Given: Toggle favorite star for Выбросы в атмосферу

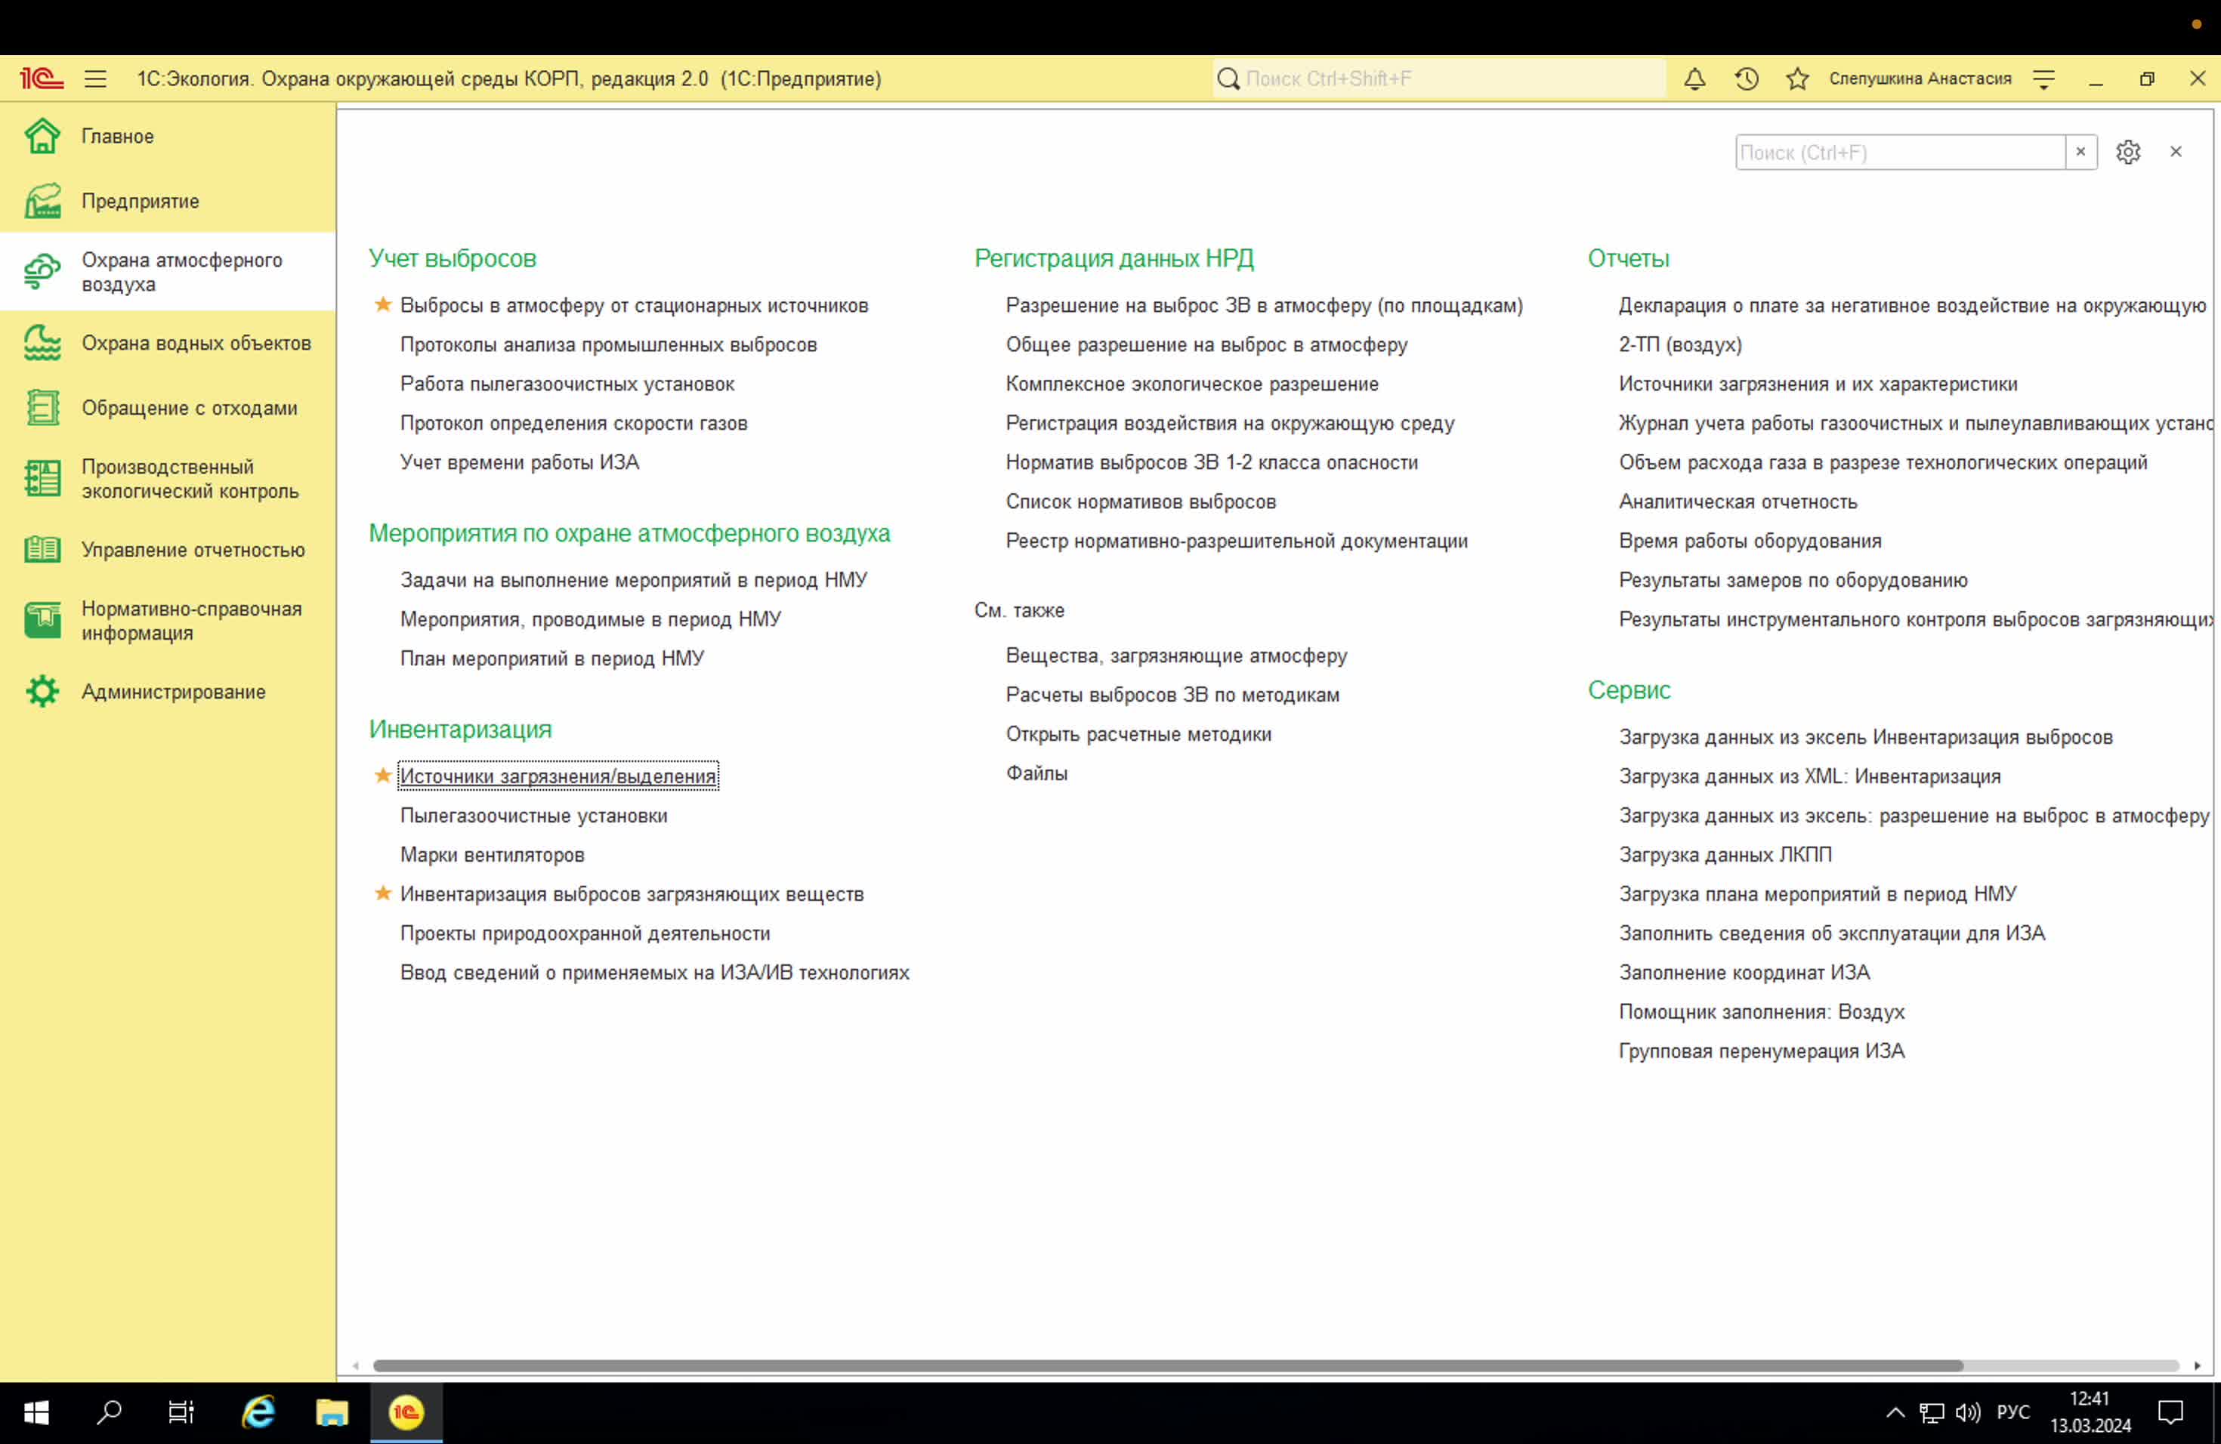Looking at the screenshot, I should point(382,304).
